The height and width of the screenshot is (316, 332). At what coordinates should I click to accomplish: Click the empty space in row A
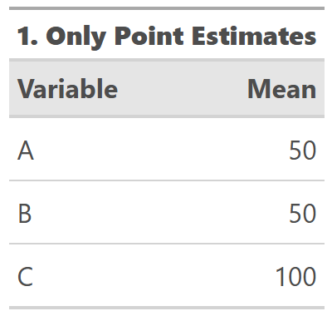160,151
